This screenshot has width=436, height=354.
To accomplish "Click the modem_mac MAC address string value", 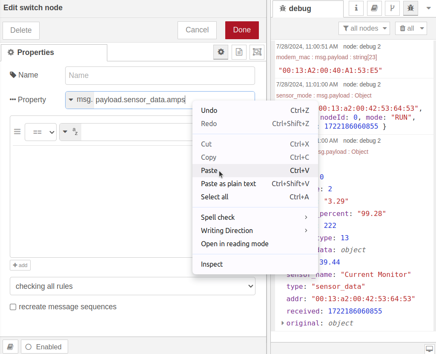I will (x=330, y=70).
